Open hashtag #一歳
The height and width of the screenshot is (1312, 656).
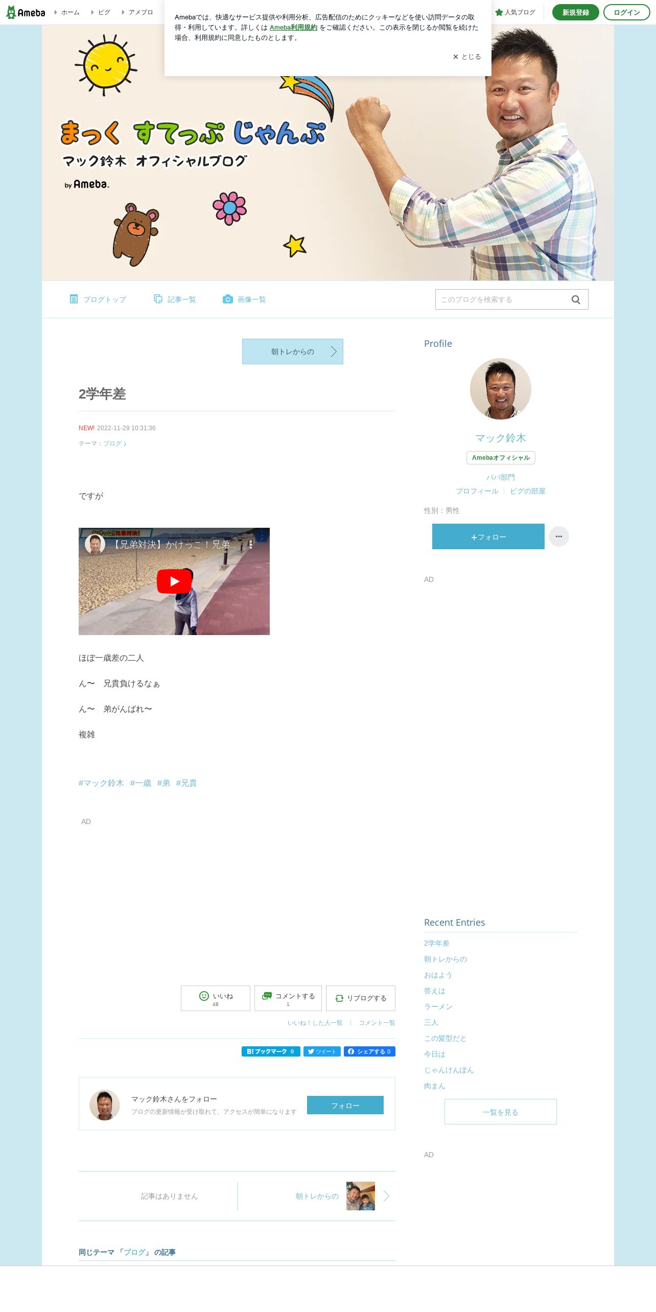[x=140, y=783]
